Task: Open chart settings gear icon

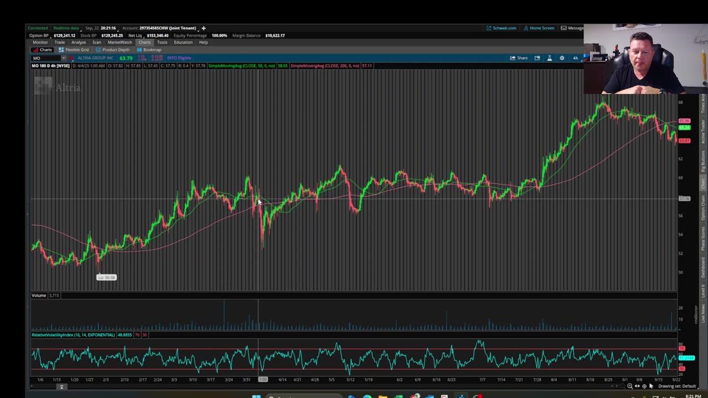Action: 562,58
